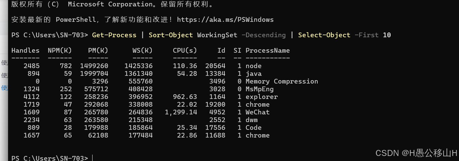Click java's CPU value 54.28
The height and width of the screenshot is (161, 459).
[187, 73]
